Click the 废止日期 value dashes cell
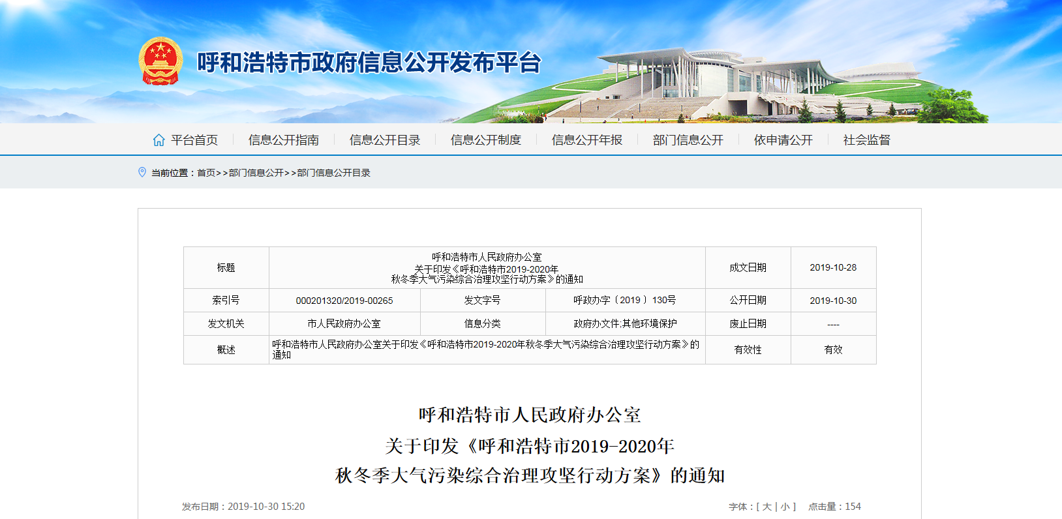Screen dimensions: 1062x519 tap(833, 324)
